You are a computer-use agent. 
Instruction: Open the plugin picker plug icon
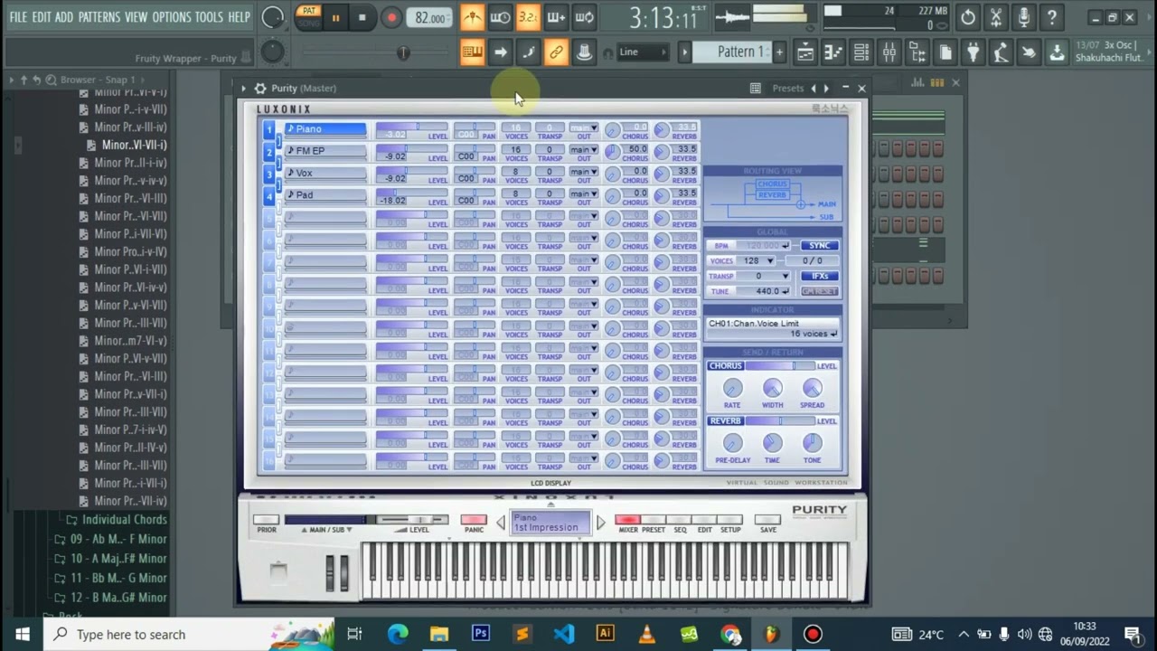coord(973,52)
